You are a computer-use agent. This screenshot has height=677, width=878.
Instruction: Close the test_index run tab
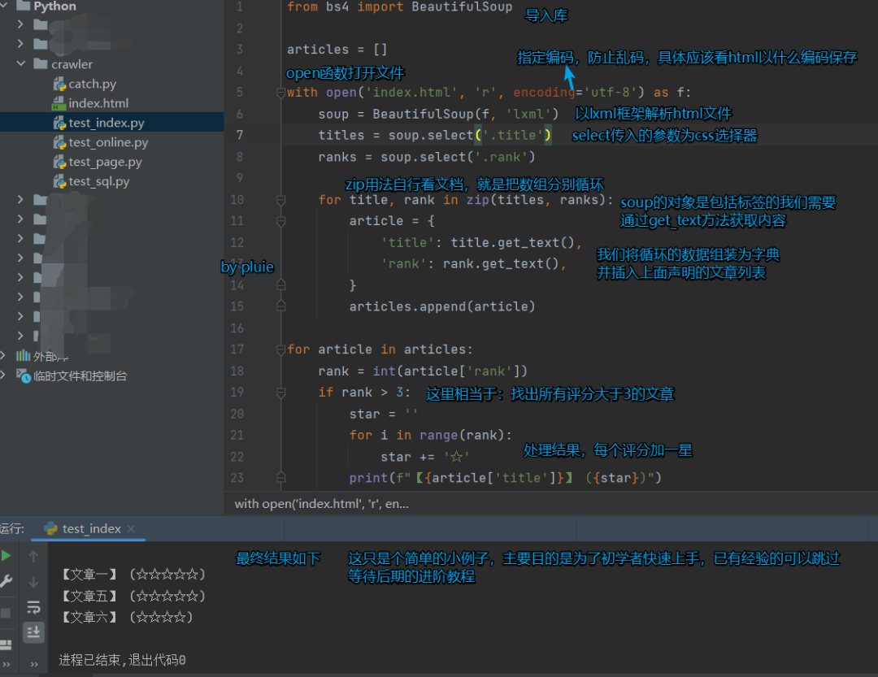tap(132, 529)
